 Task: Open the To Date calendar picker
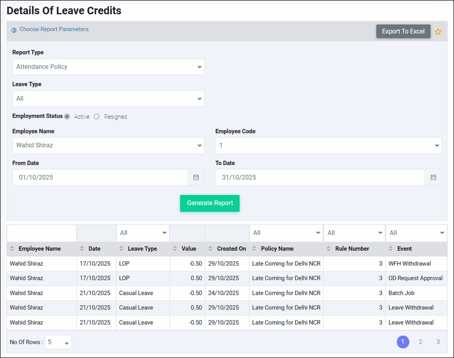click(x=433, y=177)
